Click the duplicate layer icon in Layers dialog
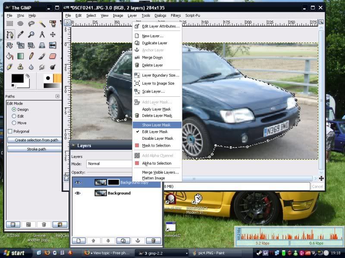Image resolution: width=345 pixels, height=258 pixels. (123, 241)
